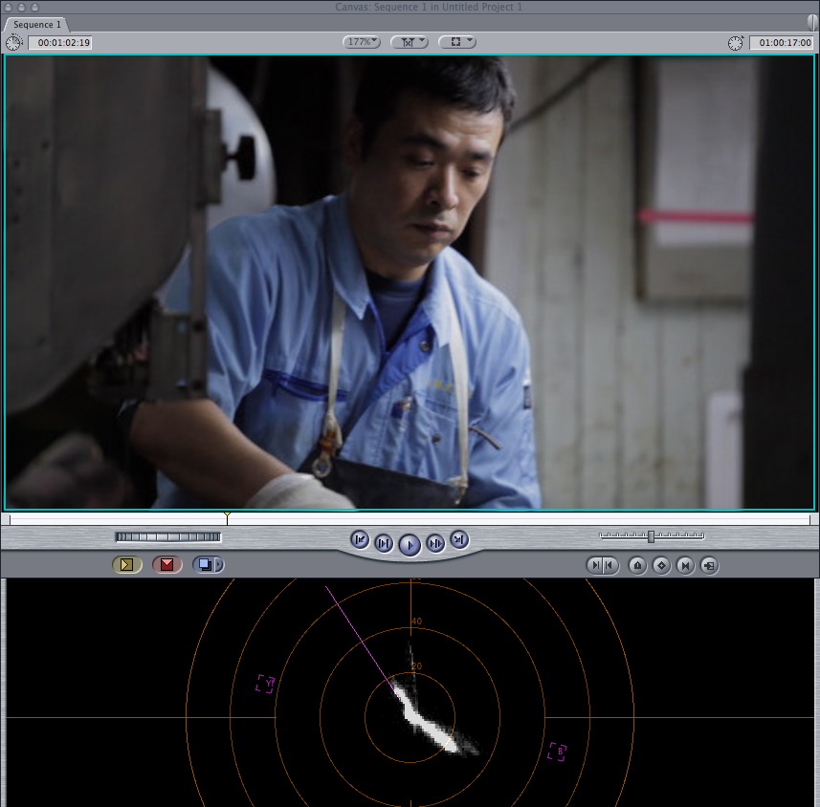Play the sequence with the Play button
This screenshot has height=807, width=820.
410,545
